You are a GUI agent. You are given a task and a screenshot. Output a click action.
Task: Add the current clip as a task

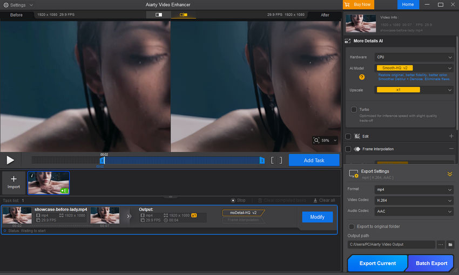point(314,160)
